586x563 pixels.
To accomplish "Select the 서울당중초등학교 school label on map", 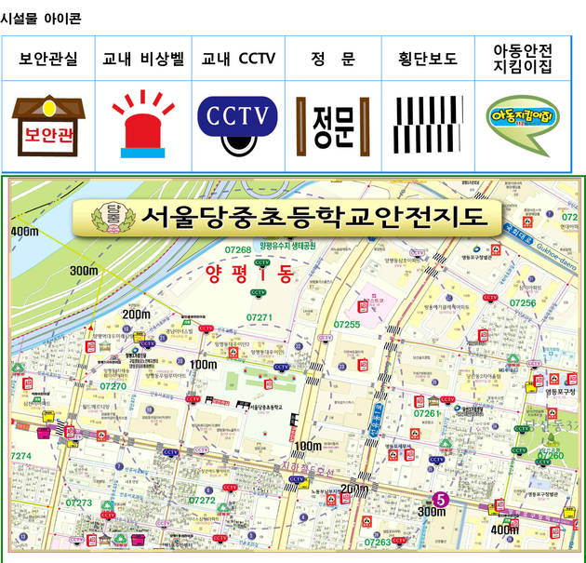I will coord(266,407).
